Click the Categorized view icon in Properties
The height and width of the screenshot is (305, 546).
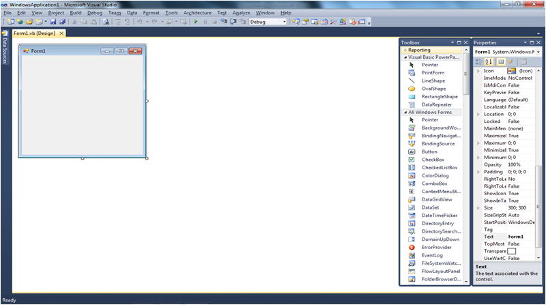(479, 61)
